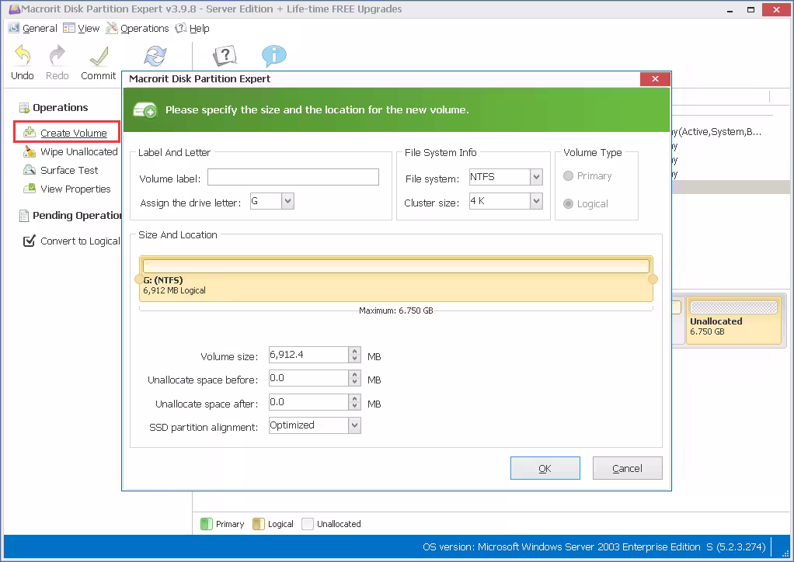Click Surface Test operation
The width and height of the screenshot is (794, 562).
click(69, 171)
